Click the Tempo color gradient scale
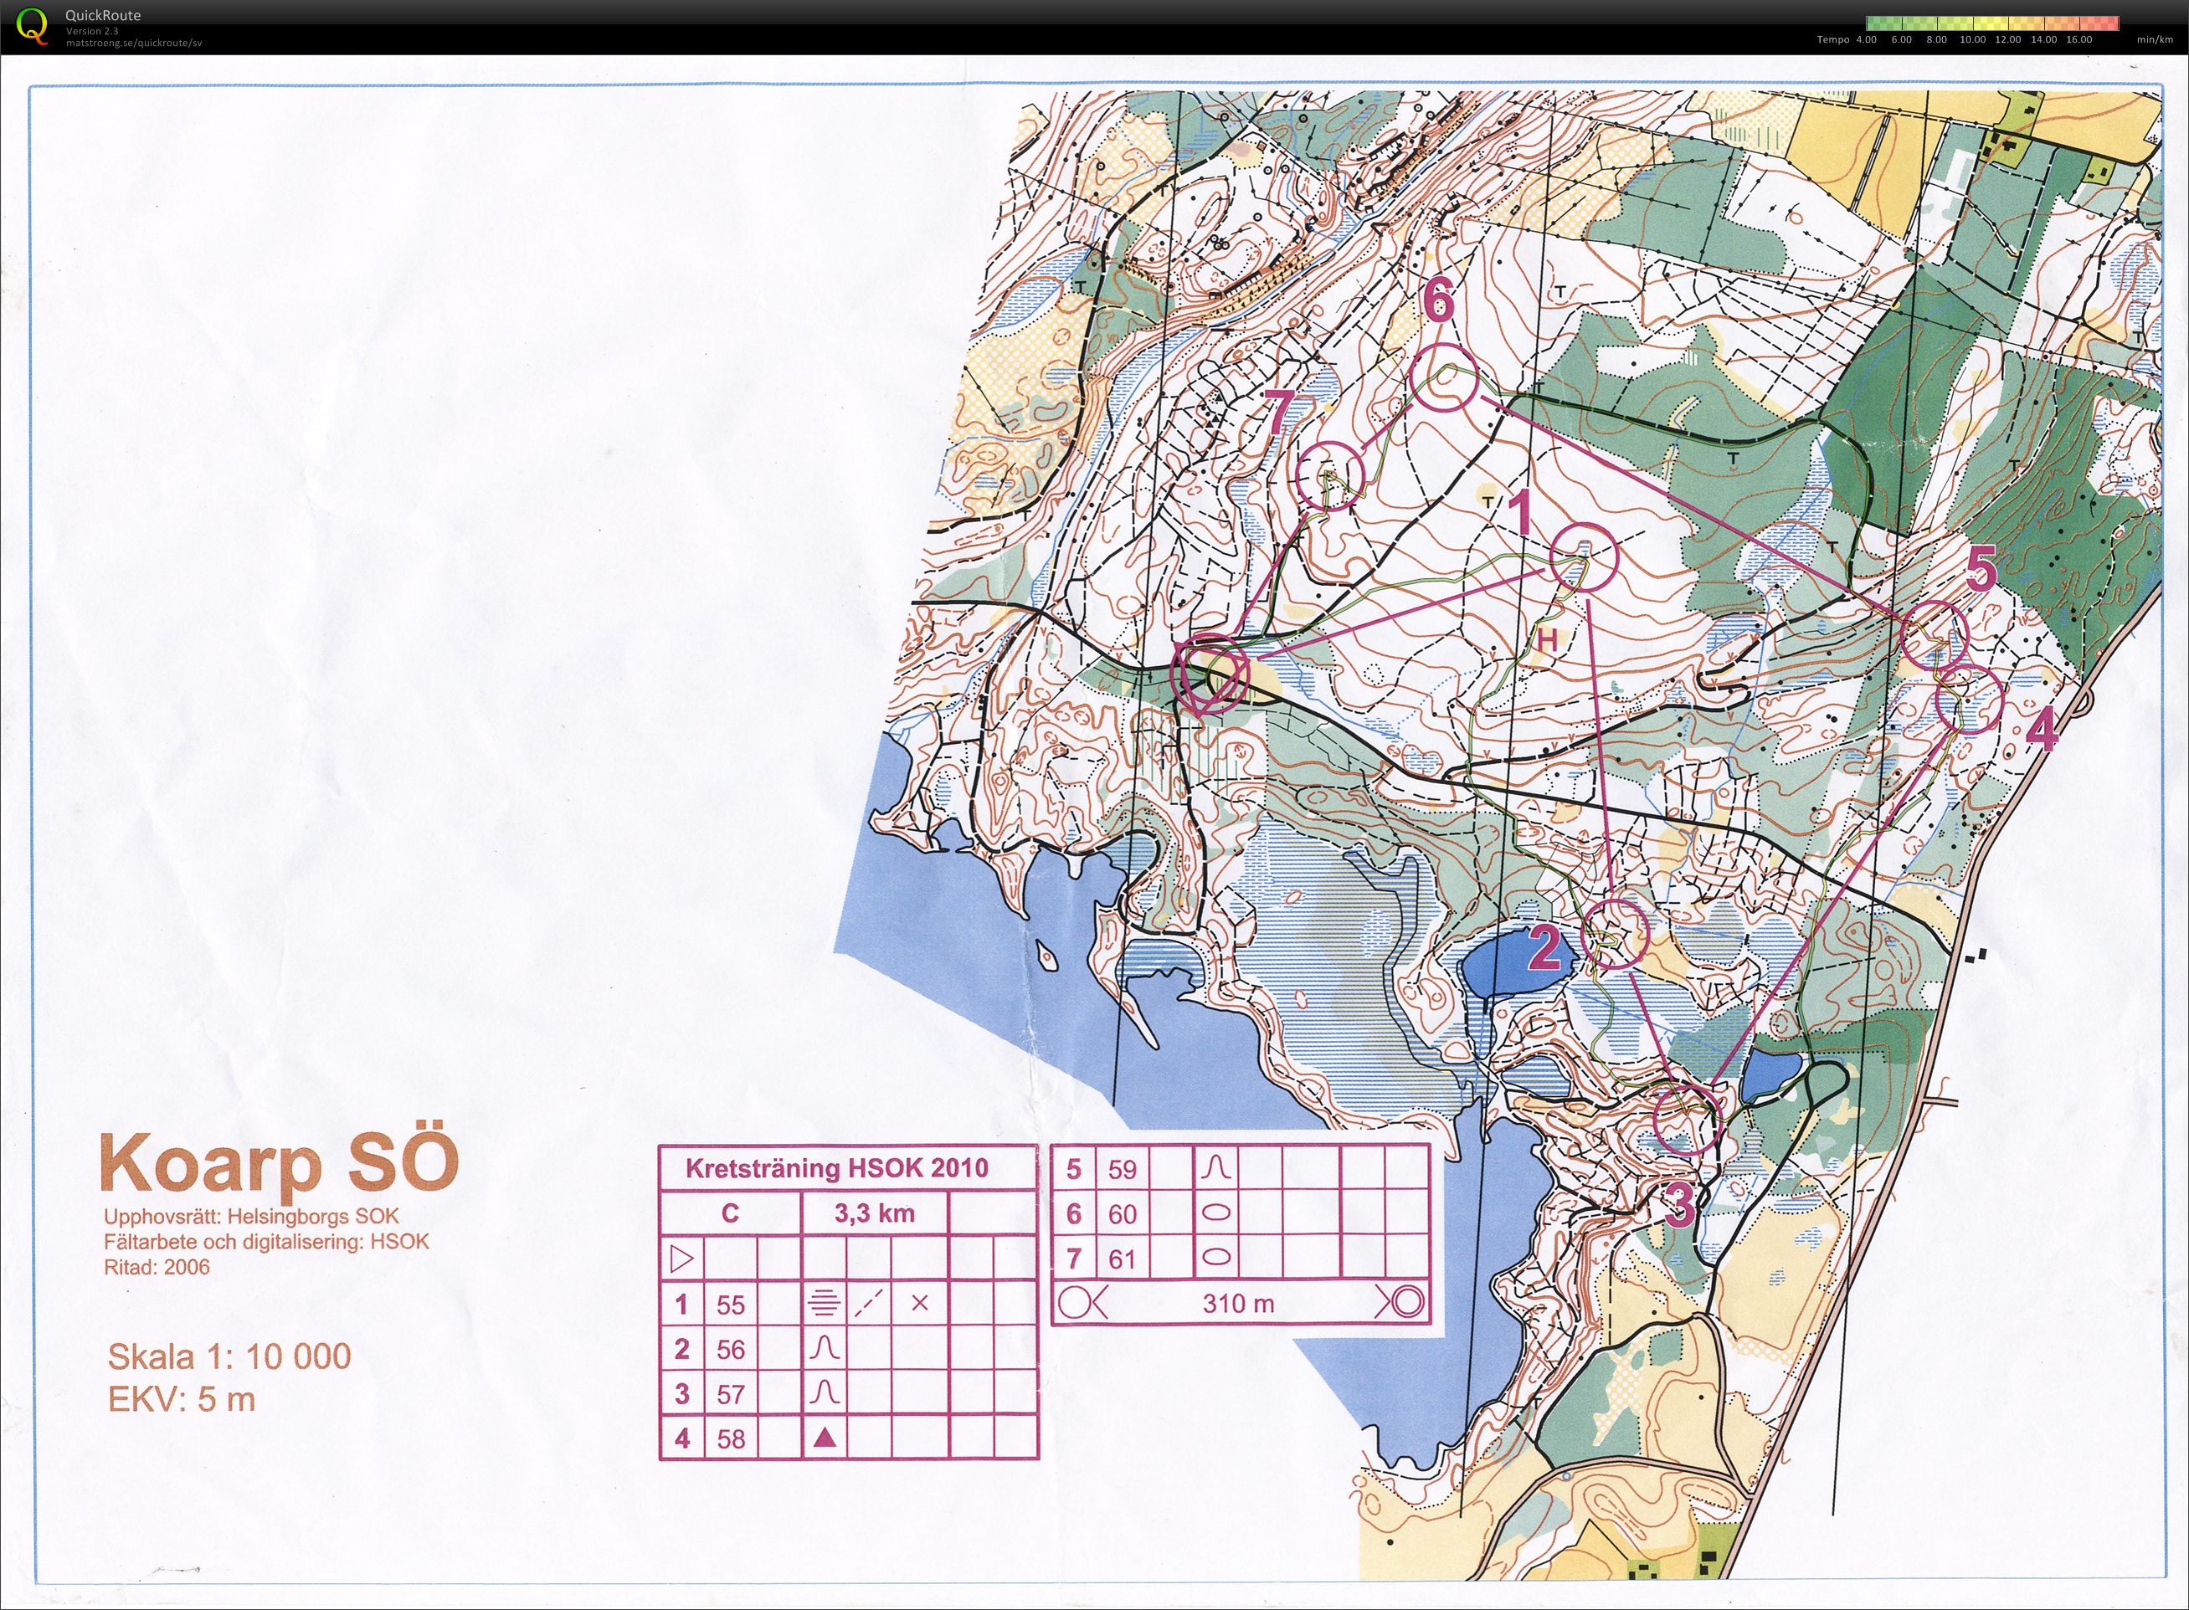The height and width of the screenshot is (1610, 2189). pos(1992,23)
